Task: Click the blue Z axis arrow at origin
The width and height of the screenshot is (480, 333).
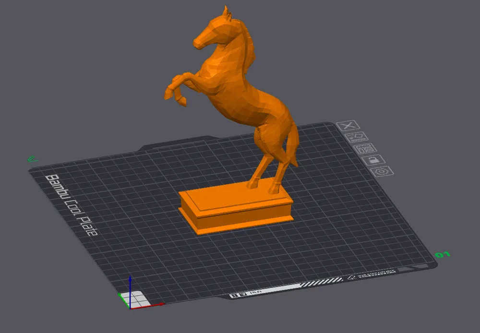Action: click(x=130, y=291)
